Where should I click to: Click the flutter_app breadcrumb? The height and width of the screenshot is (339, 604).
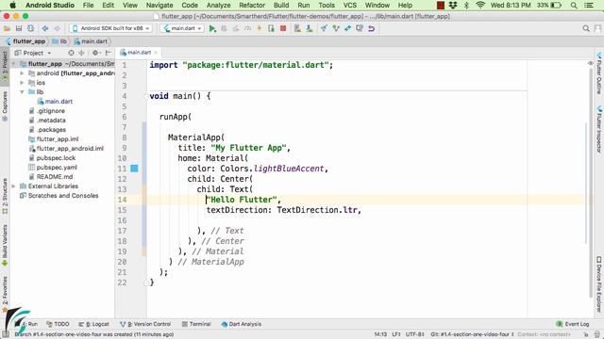point(25,41)
